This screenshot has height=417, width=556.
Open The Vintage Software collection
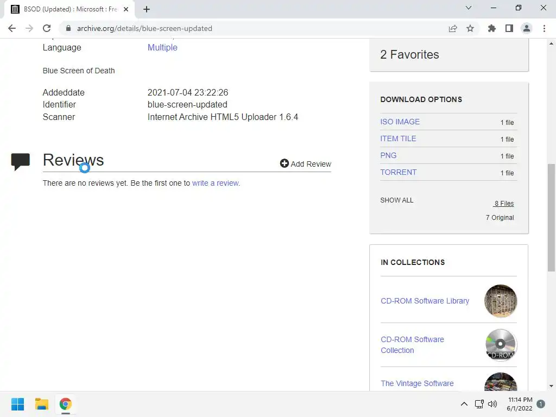click(x=417, y=383)
